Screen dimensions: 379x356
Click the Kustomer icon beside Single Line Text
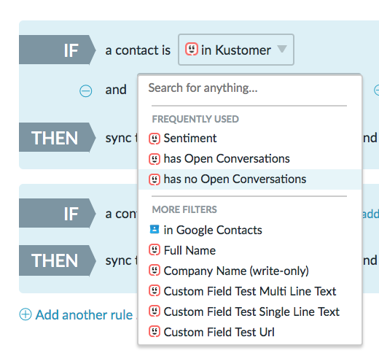click(155, 311)
